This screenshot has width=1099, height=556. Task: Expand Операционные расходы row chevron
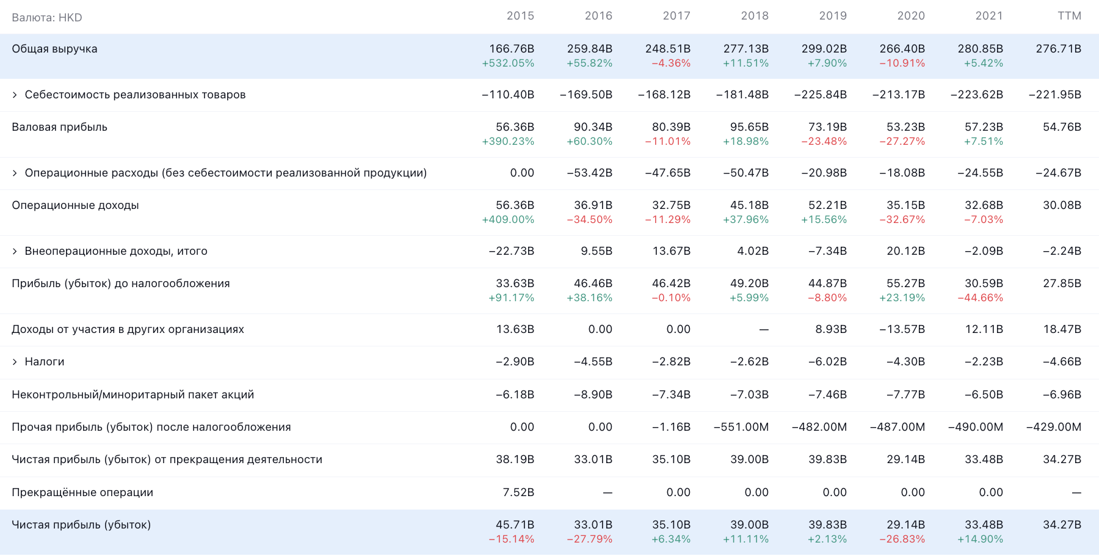[x=15, y=173]
